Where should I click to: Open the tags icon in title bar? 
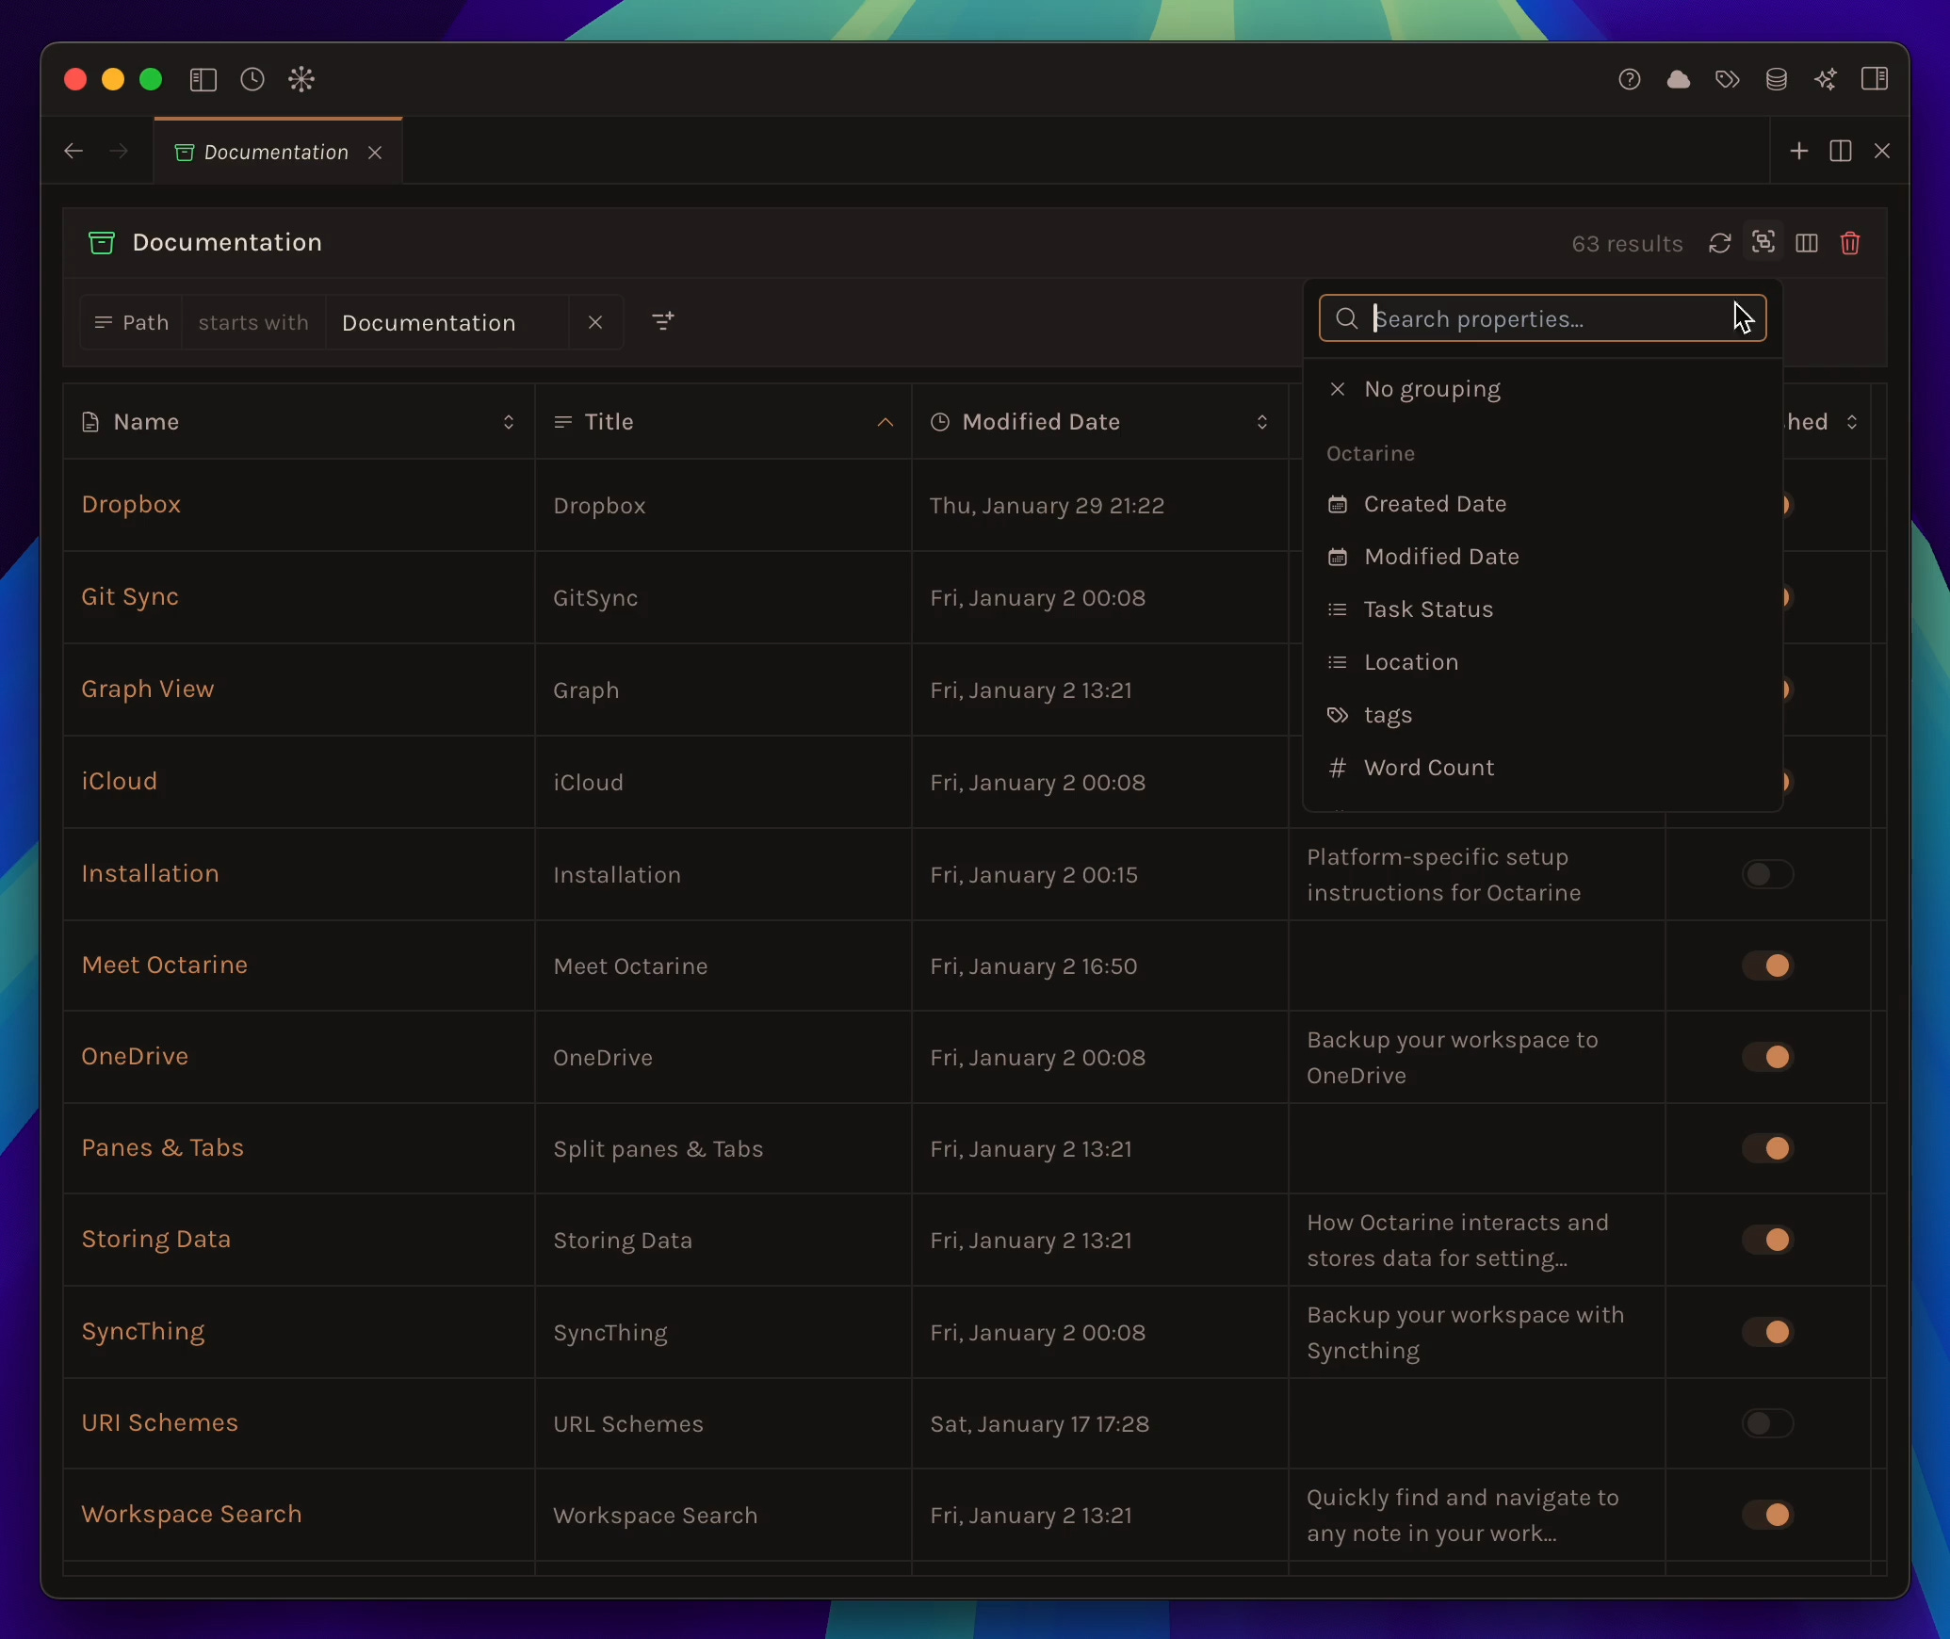coord(1727,80)
